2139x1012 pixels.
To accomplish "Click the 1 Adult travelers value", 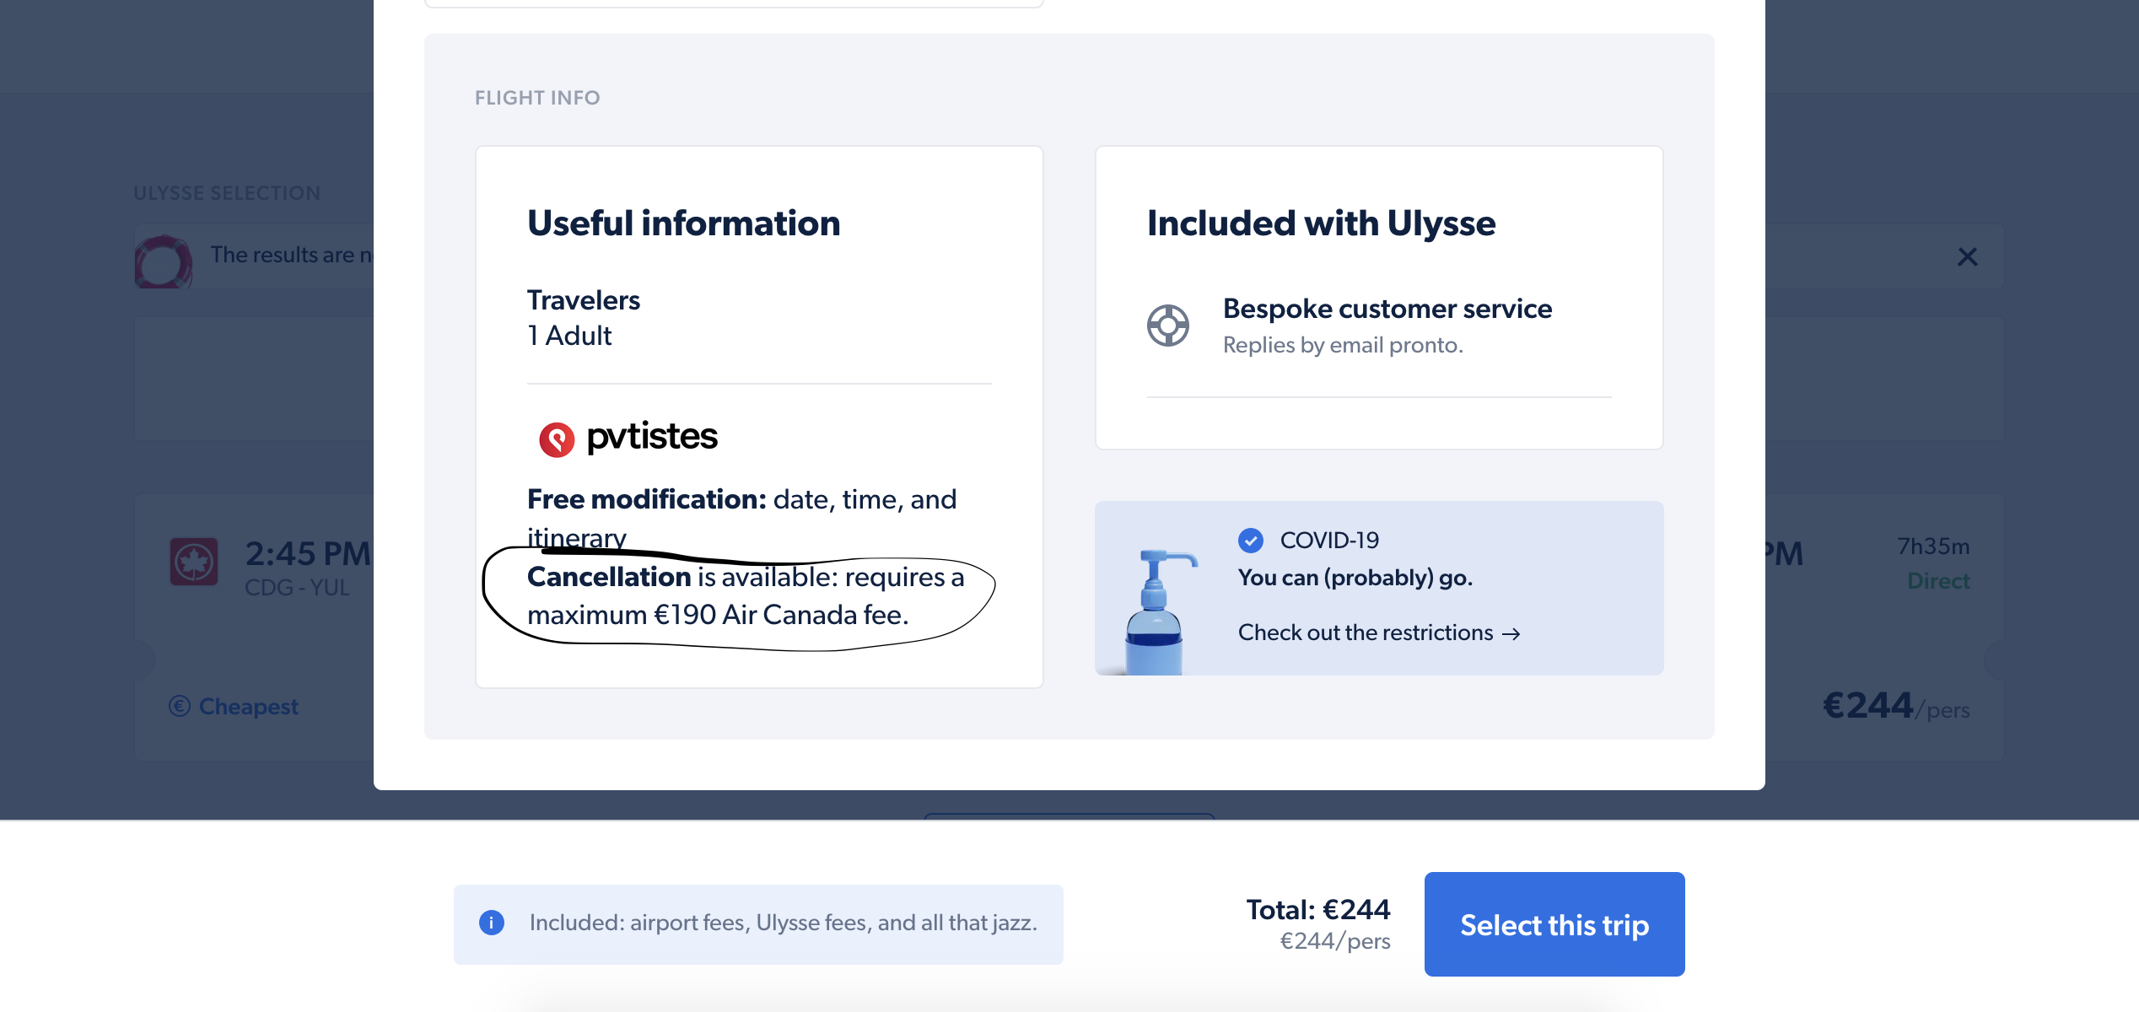I will (569, 336).
